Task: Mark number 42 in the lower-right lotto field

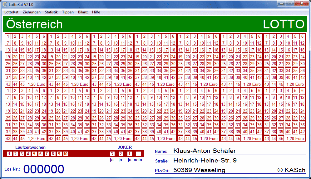Action: tap(302, 132)
